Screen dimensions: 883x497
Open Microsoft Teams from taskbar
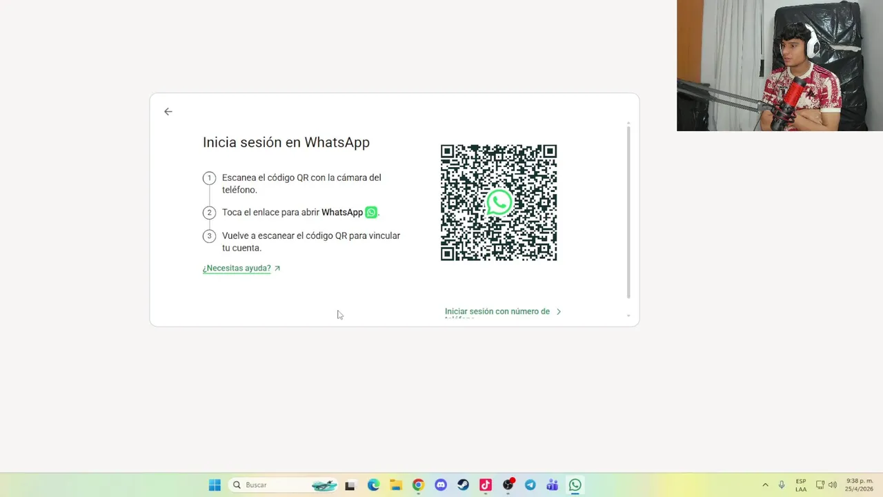tap(553, 485)
